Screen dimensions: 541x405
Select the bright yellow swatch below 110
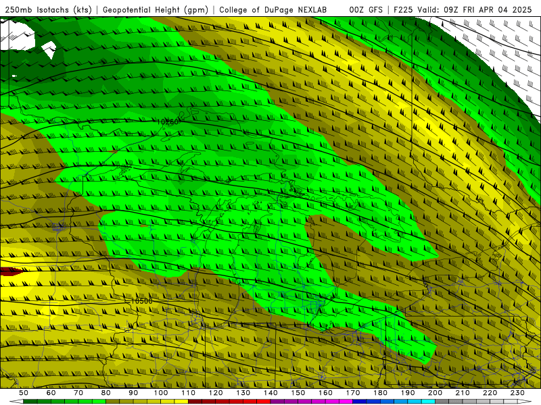click(181, 402)
